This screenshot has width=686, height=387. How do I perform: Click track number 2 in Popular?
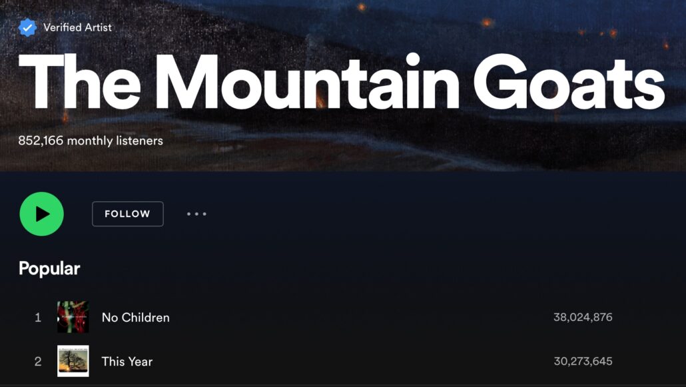38,361
